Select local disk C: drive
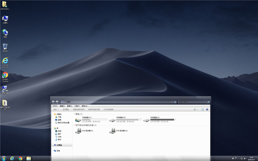 point(91,120)
